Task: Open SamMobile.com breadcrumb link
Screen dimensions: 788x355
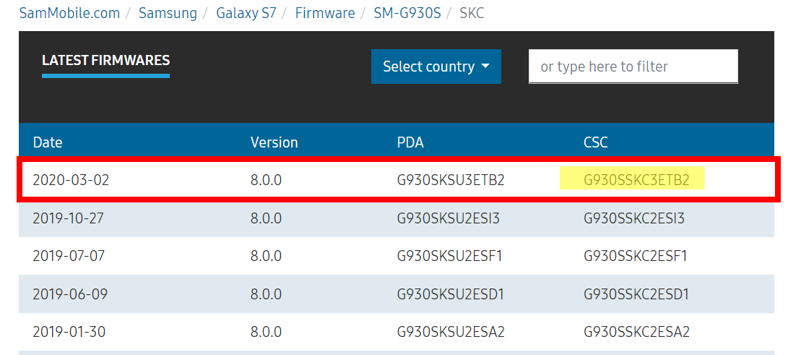Action: (69, 12)
